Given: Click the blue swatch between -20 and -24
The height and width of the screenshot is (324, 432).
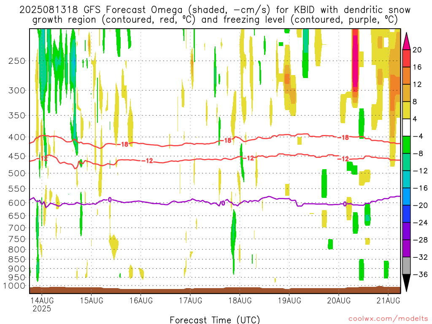Looking at the screenshot, I should coord(406,214).
